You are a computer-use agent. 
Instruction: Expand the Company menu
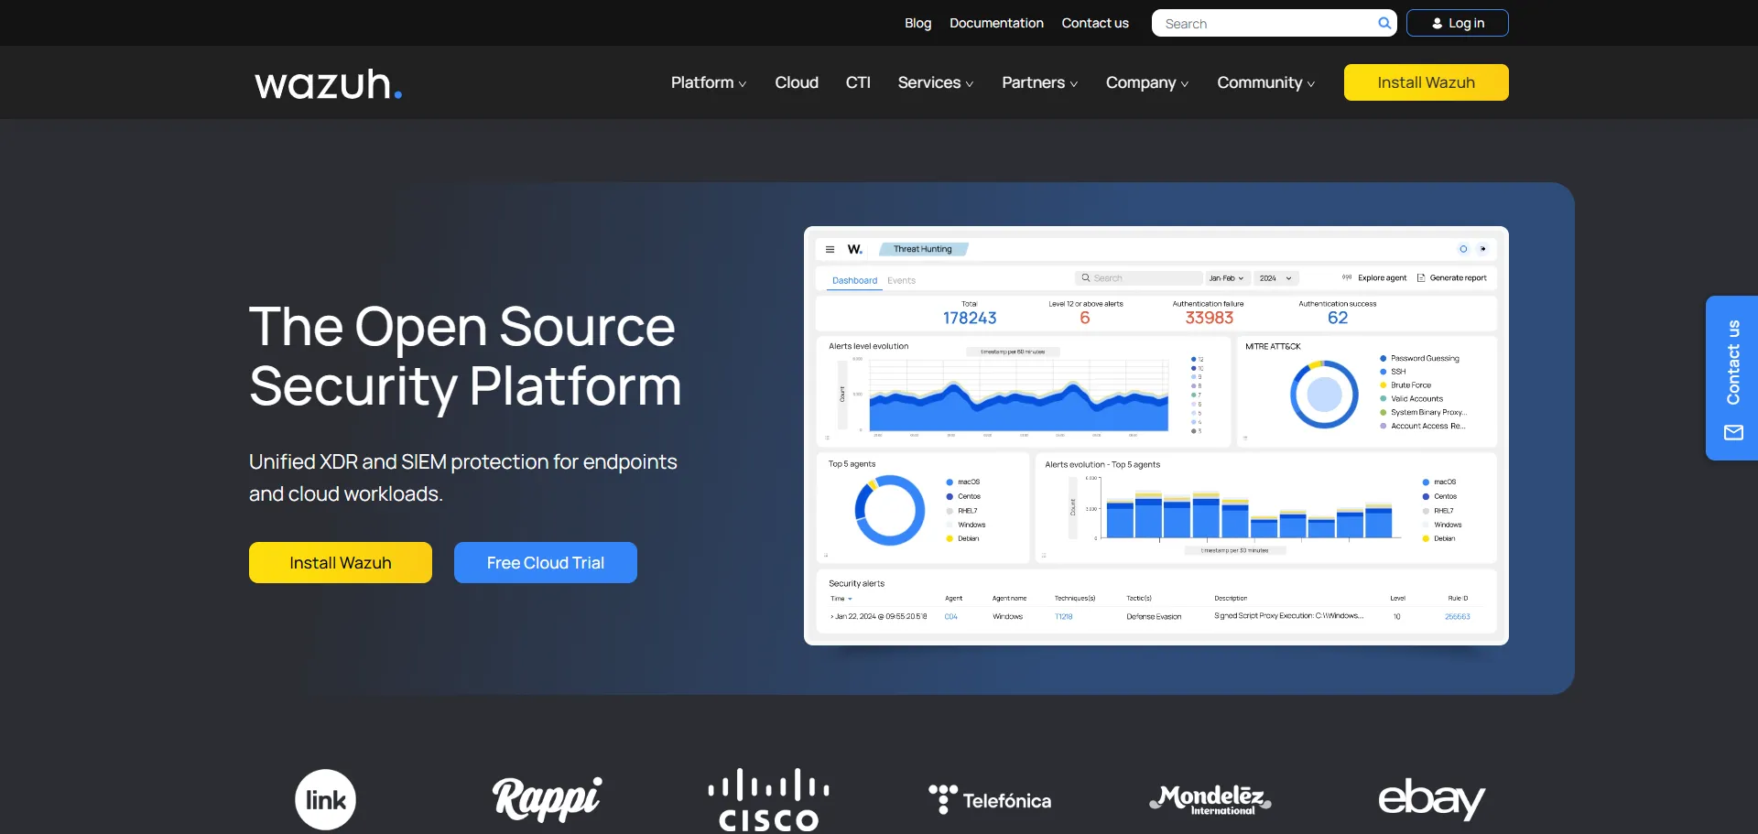pos(1147,82)
